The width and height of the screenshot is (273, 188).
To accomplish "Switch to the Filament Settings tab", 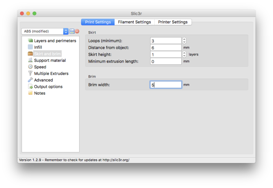I will (134, 22).
